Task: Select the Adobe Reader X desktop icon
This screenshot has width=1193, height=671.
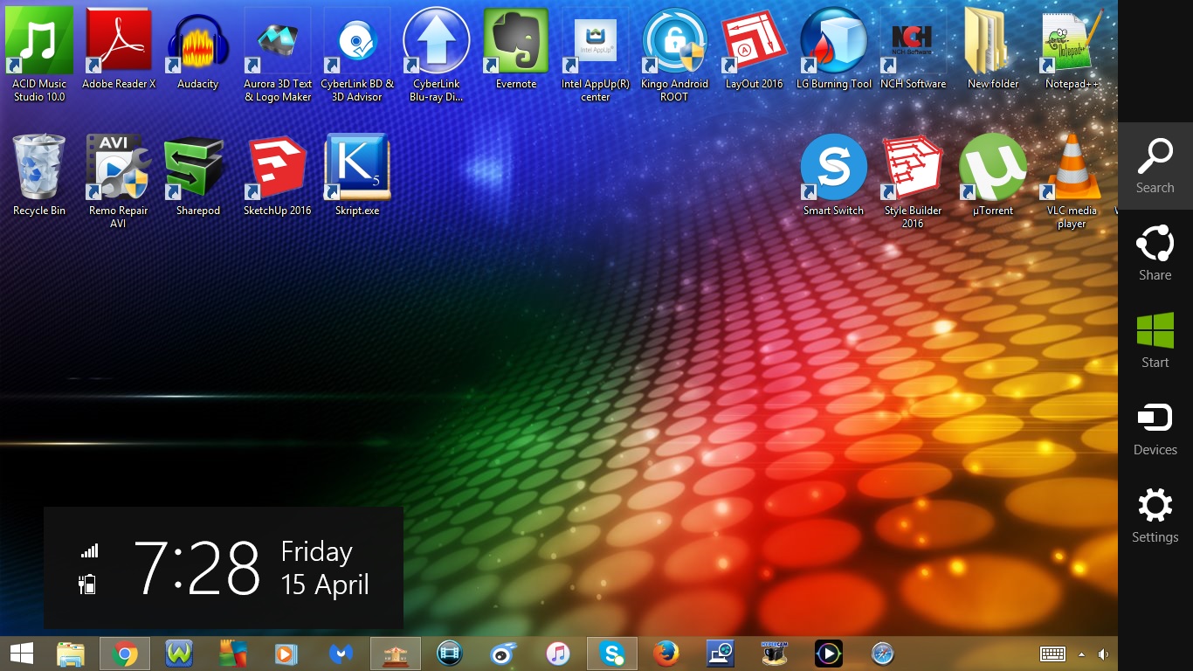Action: tap(119, 49)
